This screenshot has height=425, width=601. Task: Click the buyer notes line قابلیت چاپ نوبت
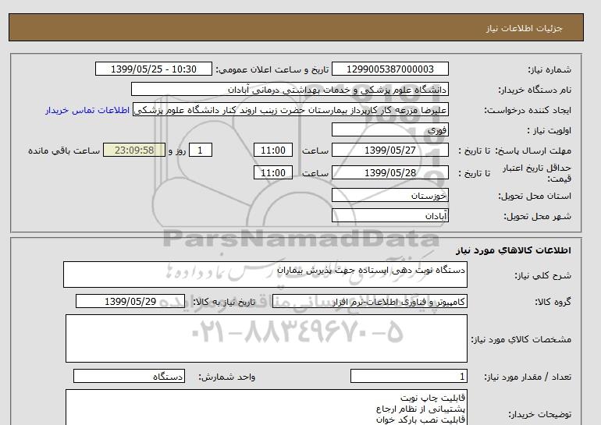click(432, 398)
